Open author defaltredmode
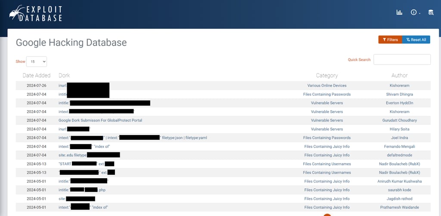441x216 pixels. click(x=399, y=155)
